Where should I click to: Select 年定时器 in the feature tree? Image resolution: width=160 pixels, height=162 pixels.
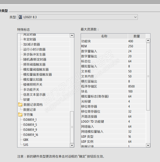(x=30, y=39)
